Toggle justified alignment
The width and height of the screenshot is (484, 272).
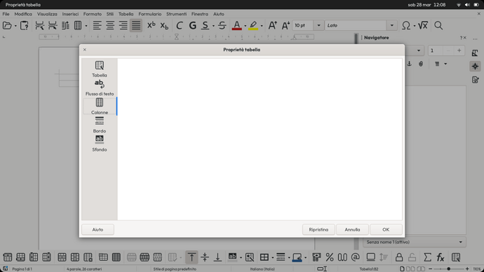[x=136, y=25]
